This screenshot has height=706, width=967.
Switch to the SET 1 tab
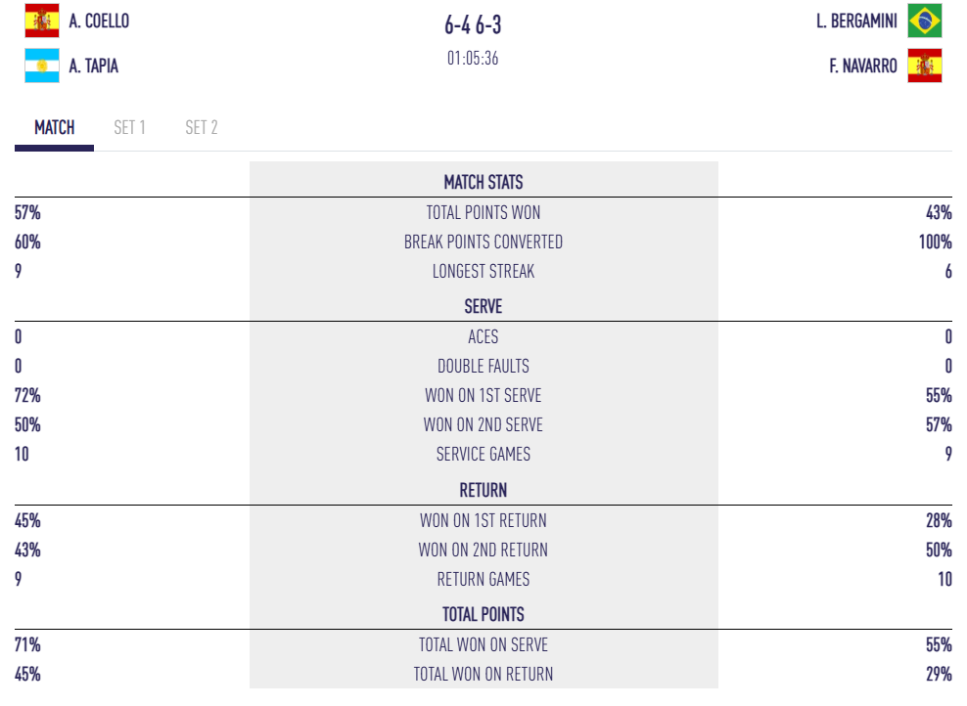click(129, 128)
